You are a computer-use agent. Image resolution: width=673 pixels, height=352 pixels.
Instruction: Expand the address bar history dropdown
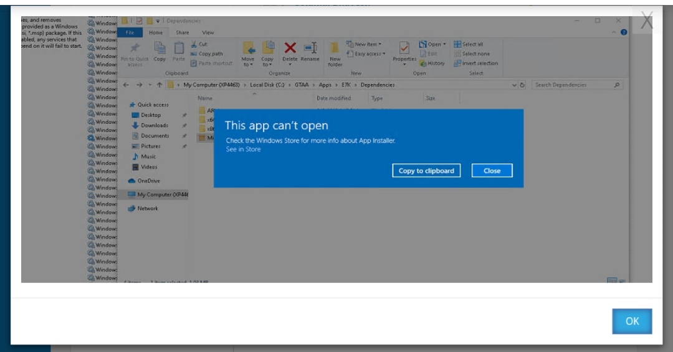pos(514,85)
